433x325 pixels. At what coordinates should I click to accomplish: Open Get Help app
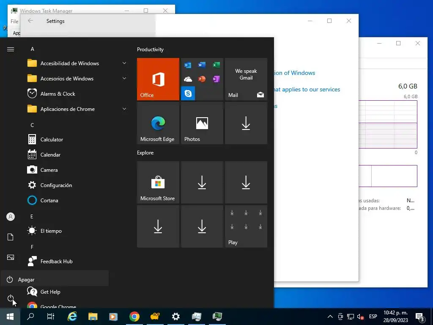pos(77,292)
